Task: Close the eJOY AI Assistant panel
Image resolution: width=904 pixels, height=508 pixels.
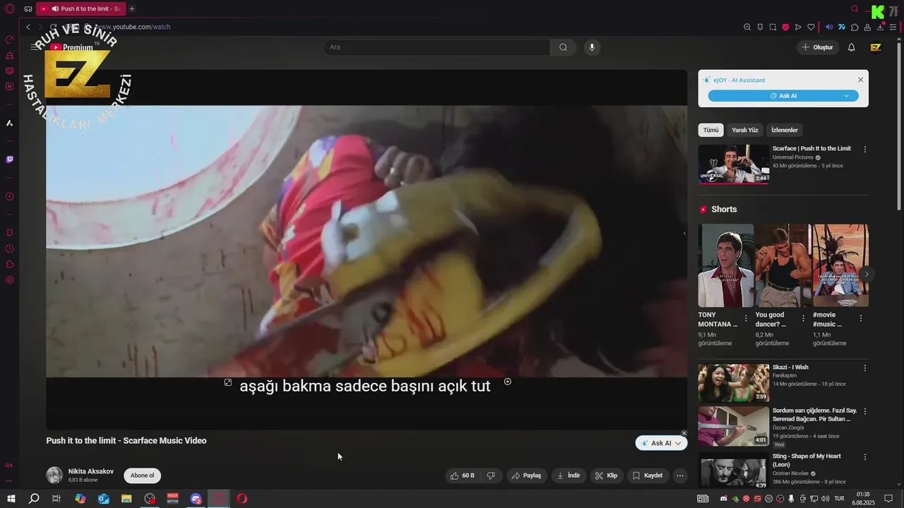Action: [860, 80]
